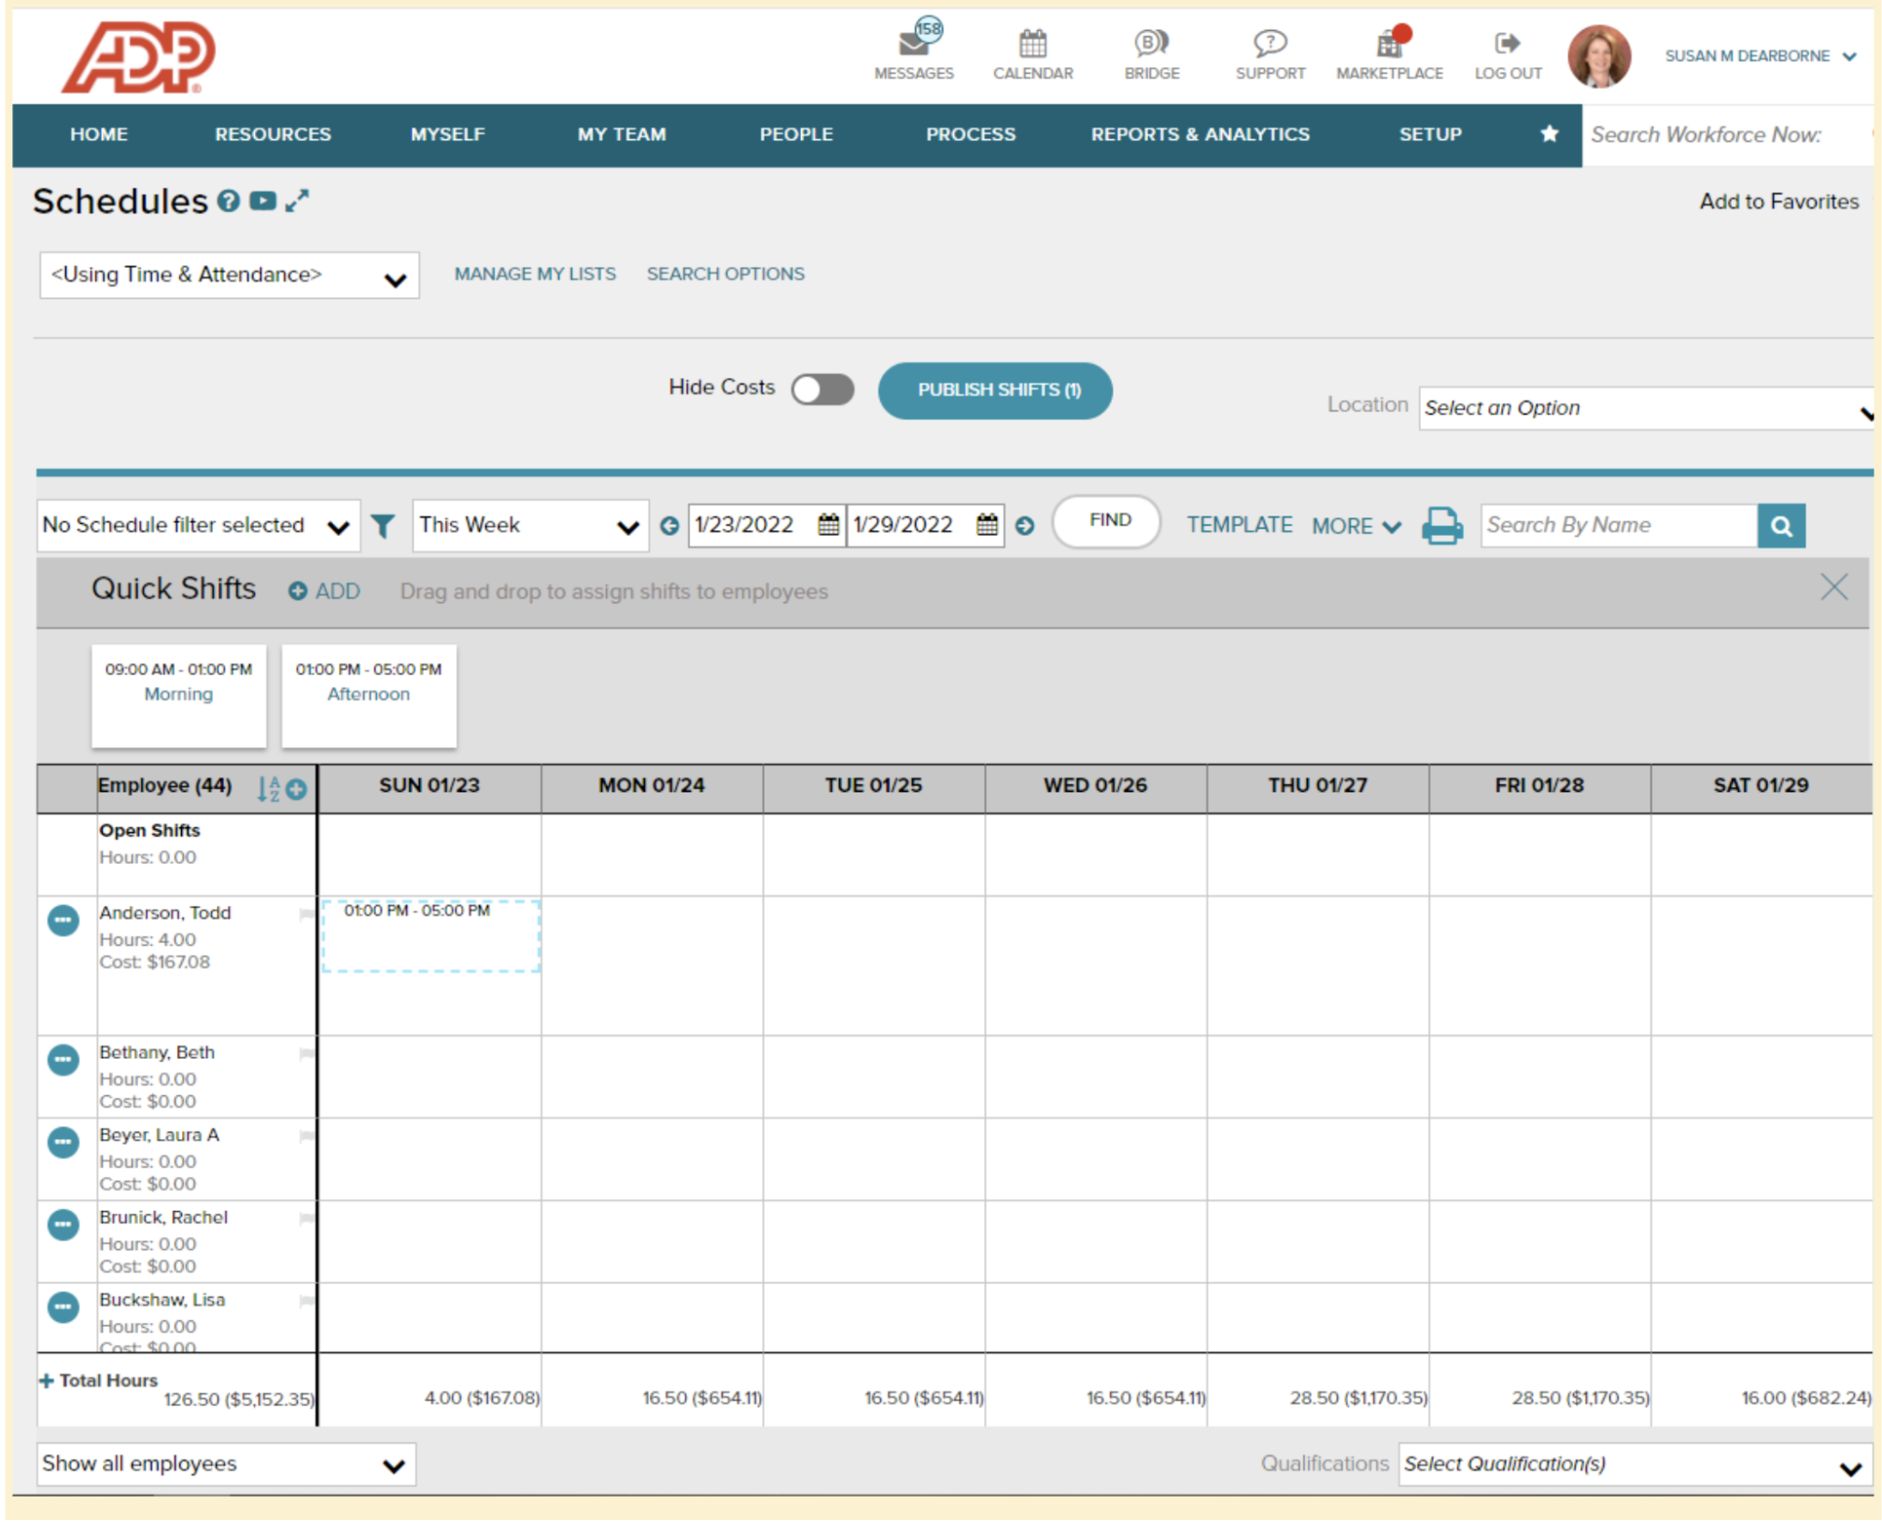
Task: Open MANAGE MY LISTS
Action: pos(535,274)
